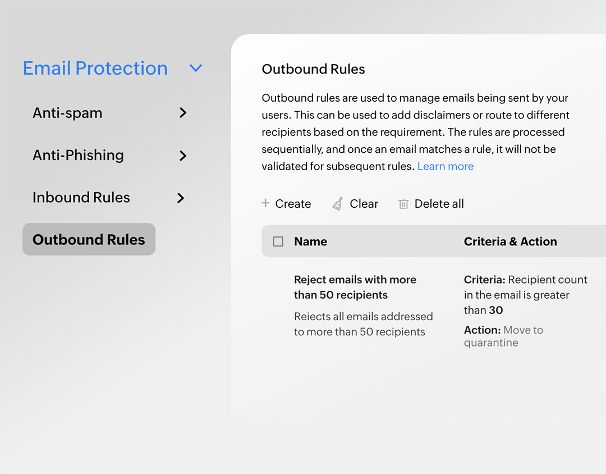Expand the Anti-Phishing chevron arrow
The image size is (606, 474).
click(182, 156)
